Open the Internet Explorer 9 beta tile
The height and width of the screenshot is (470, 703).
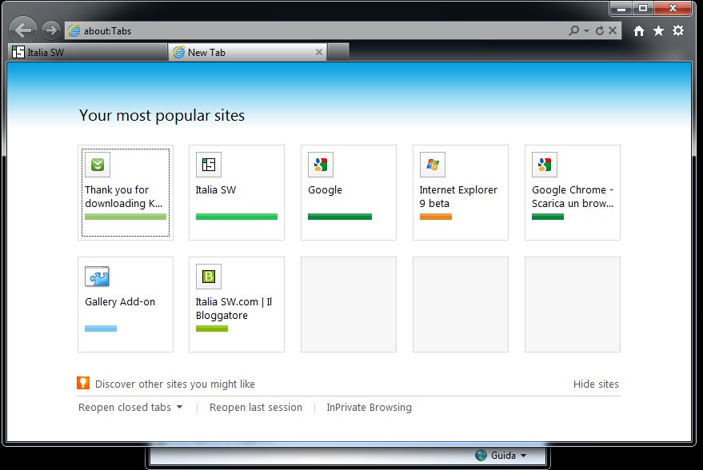click(x=461, y=193)
